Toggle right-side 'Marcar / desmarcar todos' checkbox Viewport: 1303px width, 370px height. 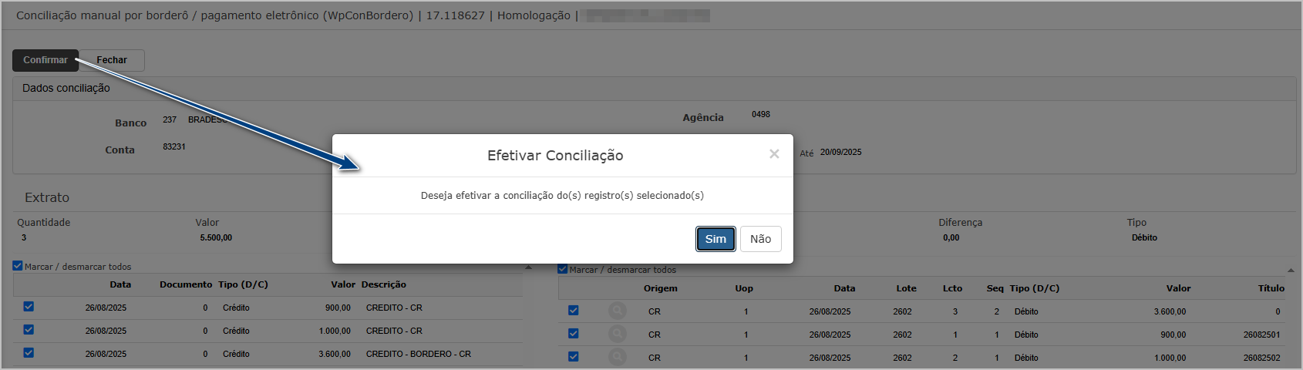pyautogui.click(x=563, y=269)
